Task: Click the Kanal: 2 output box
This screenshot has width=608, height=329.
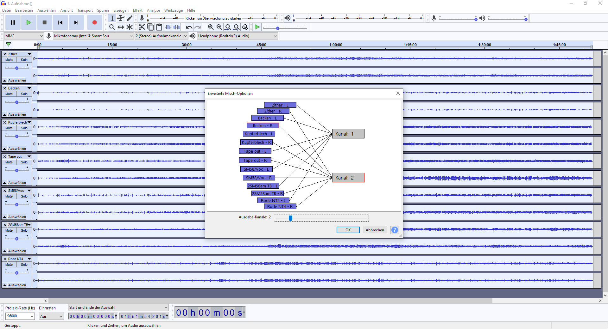Action: point(348,178)
